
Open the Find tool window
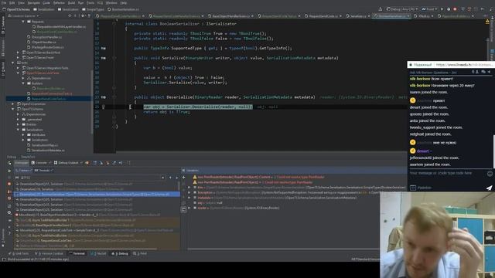tap(141, 254)
